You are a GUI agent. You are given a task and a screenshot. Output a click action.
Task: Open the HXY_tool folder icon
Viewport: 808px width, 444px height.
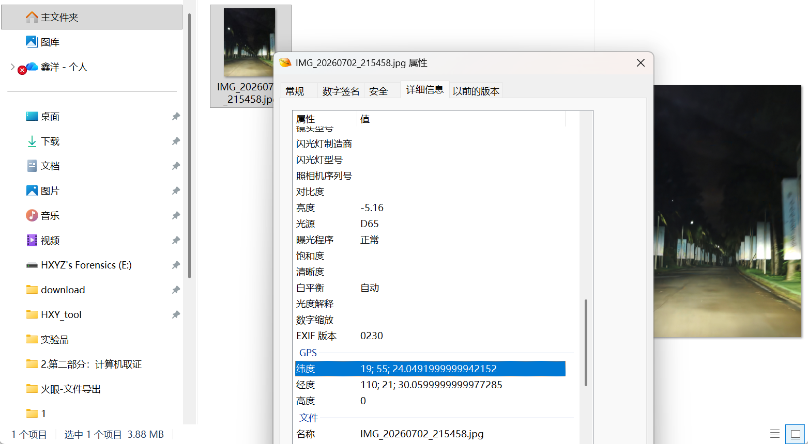coord(32,314)
